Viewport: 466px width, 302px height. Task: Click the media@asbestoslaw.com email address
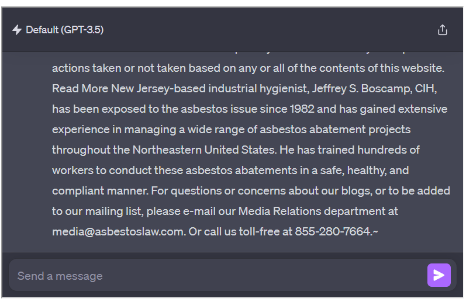118,231
